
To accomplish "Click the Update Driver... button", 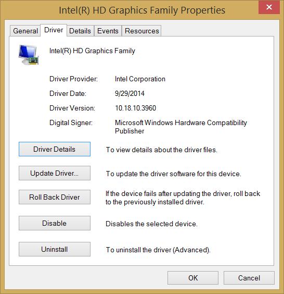I will click(55, 173).
